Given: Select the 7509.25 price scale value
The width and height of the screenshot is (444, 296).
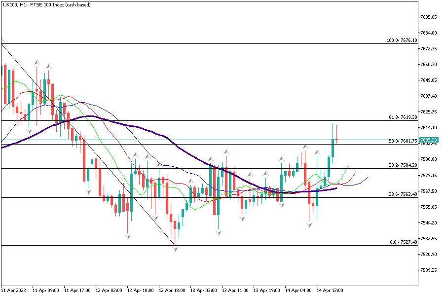Looking at the screenshot, I should [x=429, y=270].
